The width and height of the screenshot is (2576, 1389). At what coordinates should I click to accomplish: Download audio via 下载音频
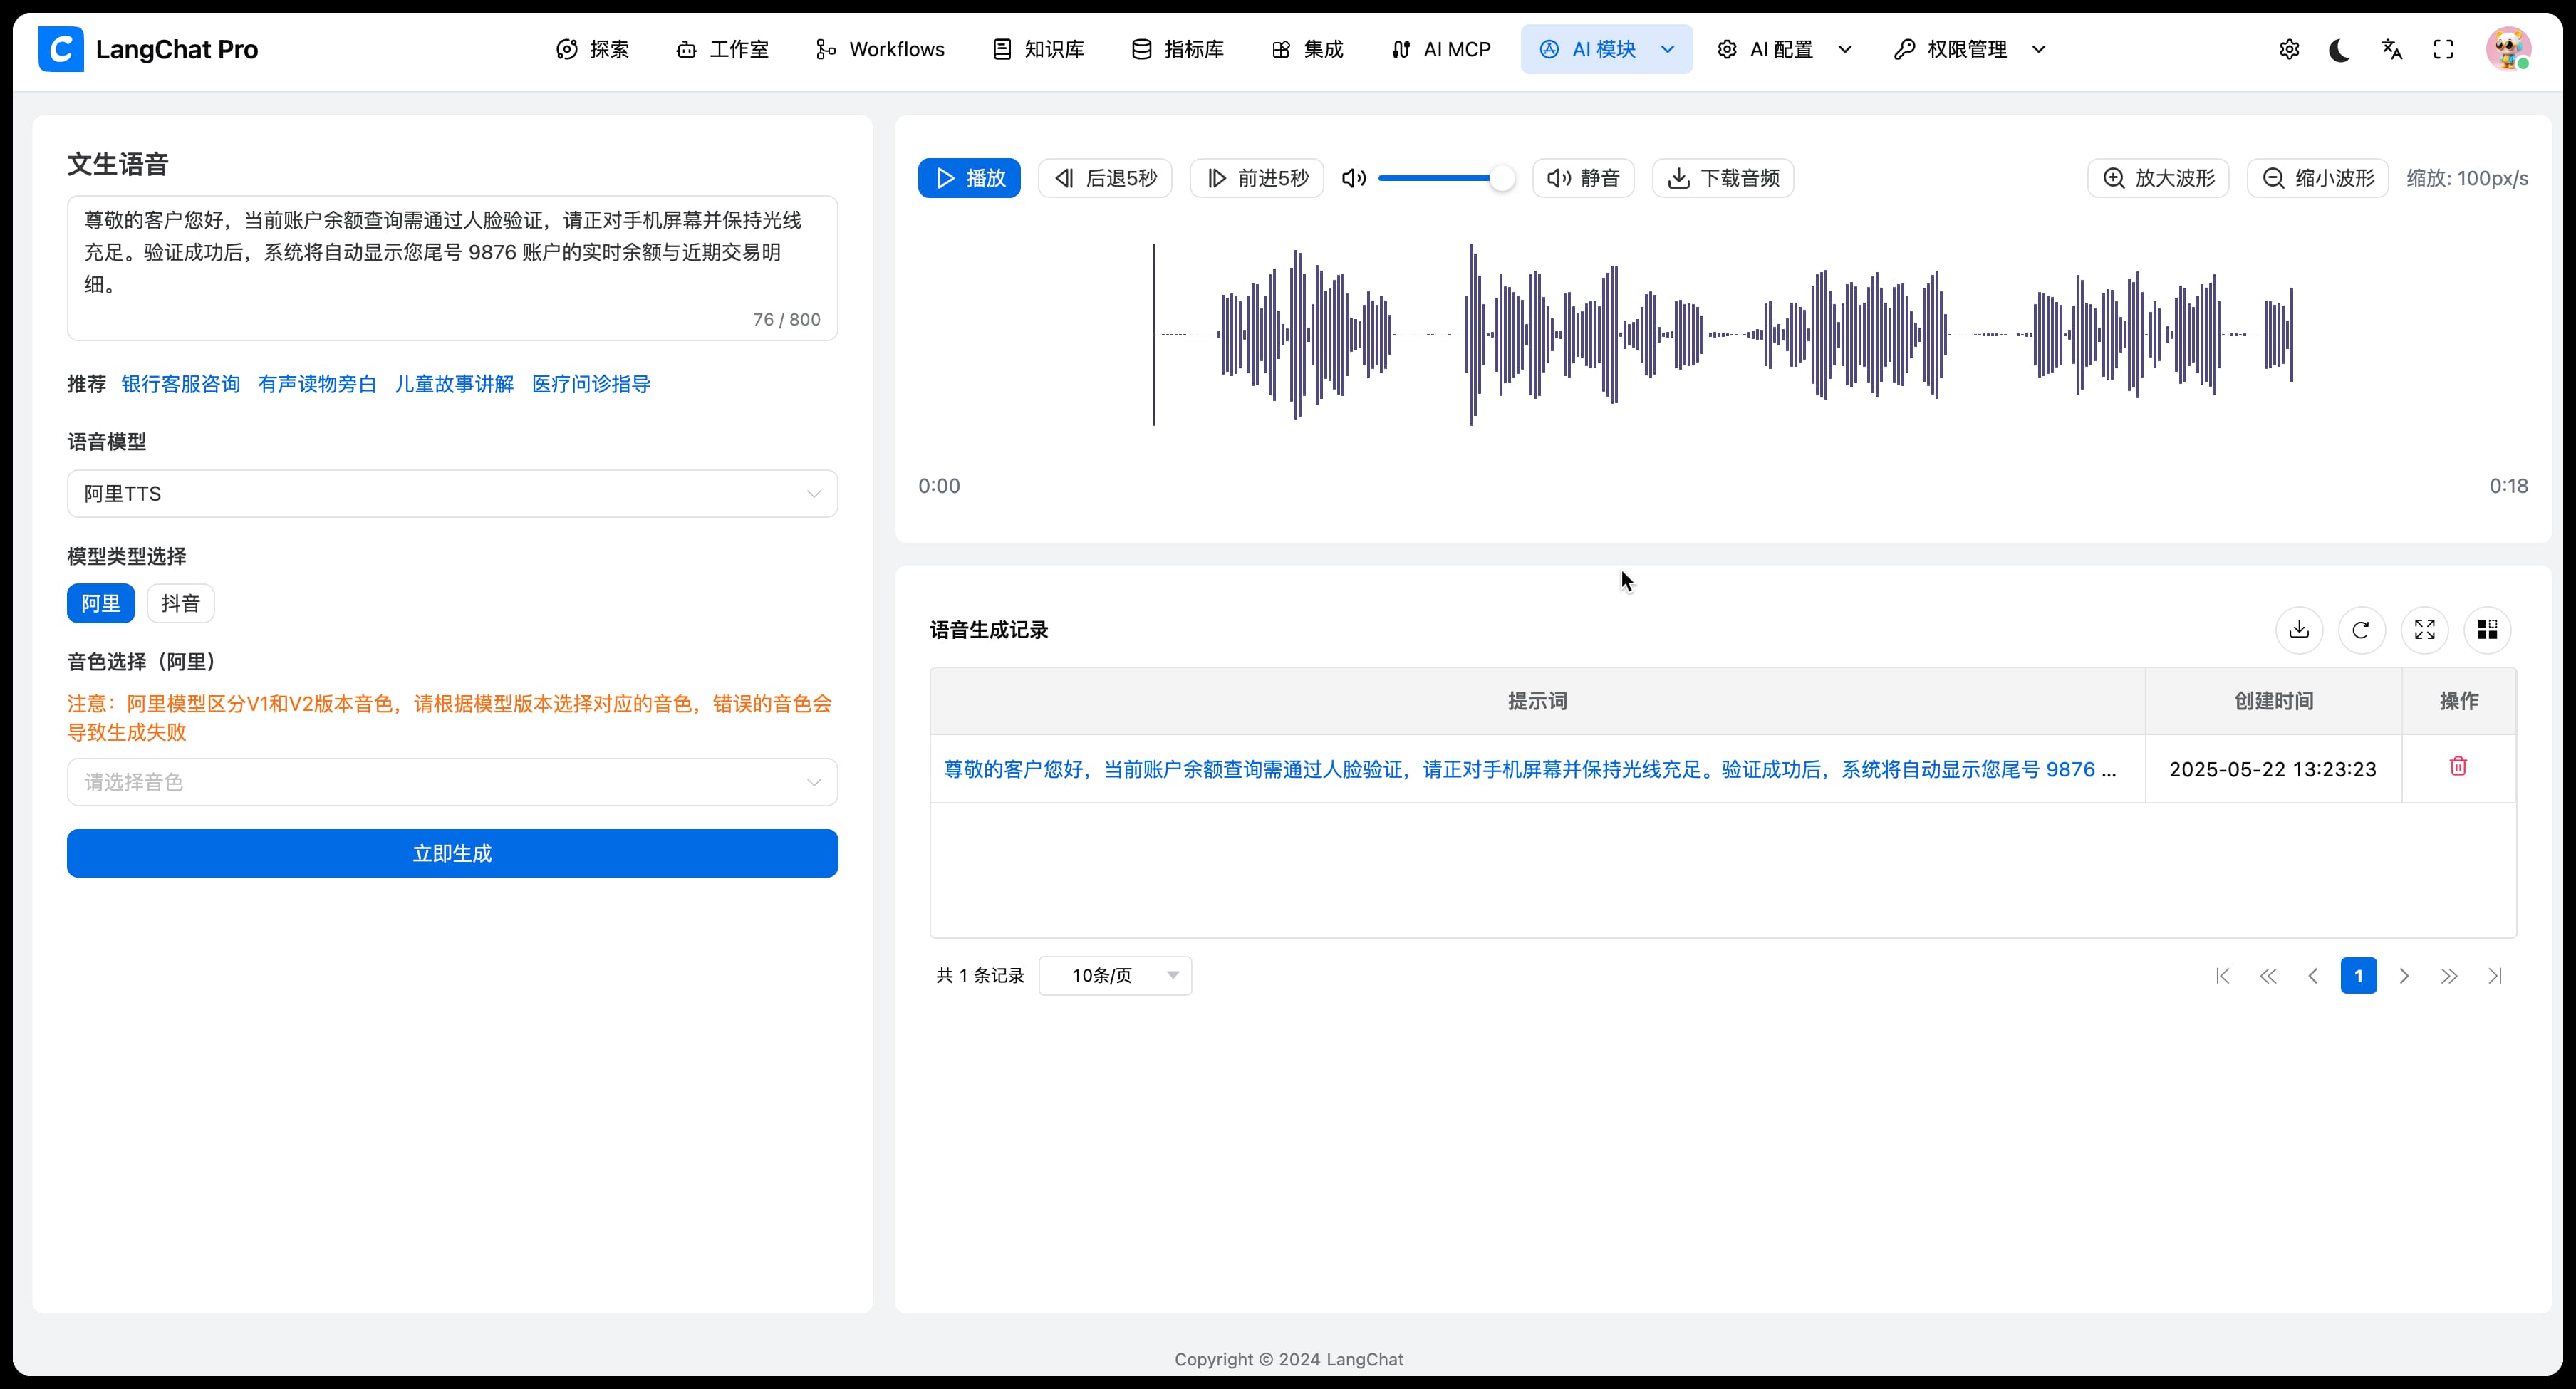point(1723,178)
